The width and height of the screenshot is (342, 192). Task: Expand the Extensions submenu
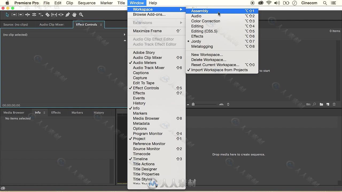(x=157, y=23)
